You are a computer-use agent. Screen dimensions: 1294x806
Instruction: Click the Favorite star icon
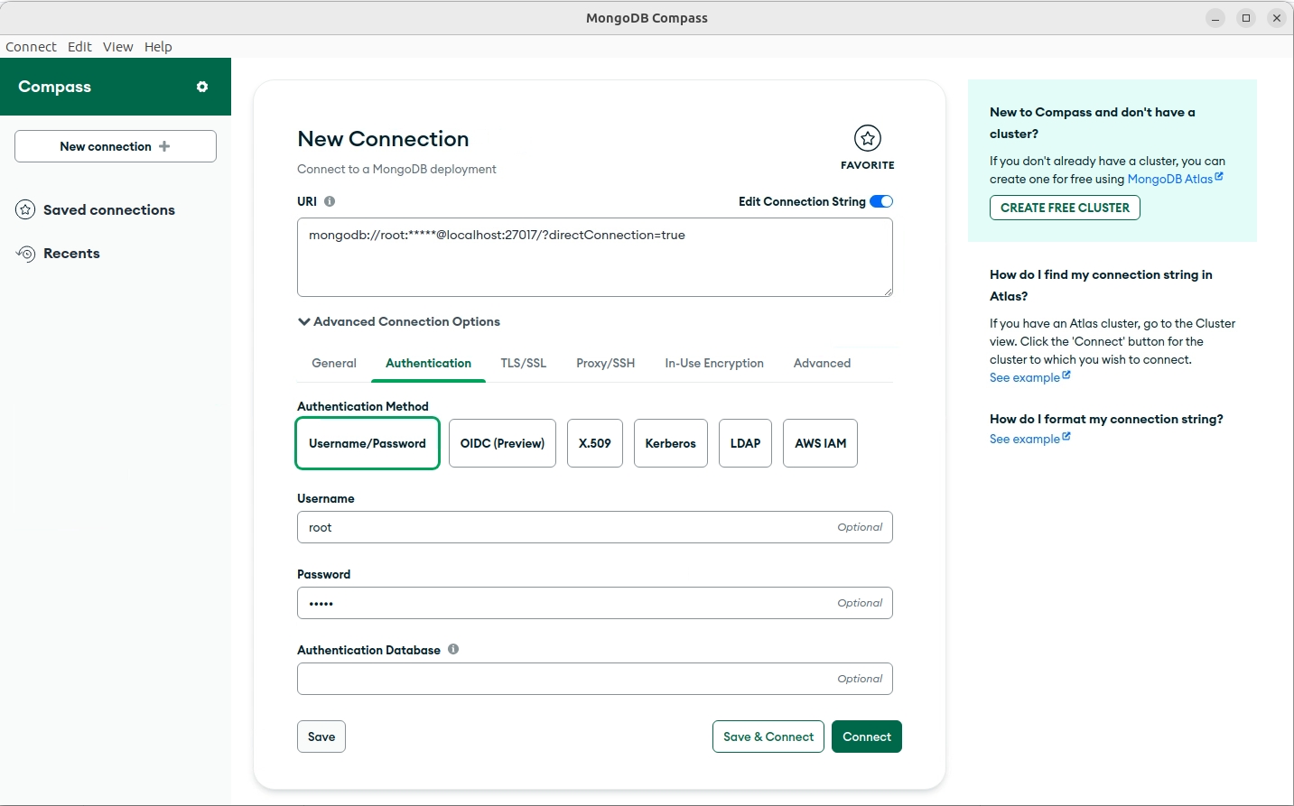click(x=867, y=138)
